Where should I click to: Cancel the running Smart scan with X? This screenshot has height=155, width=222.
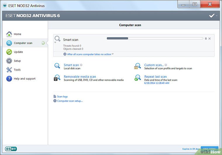[209, 38]
